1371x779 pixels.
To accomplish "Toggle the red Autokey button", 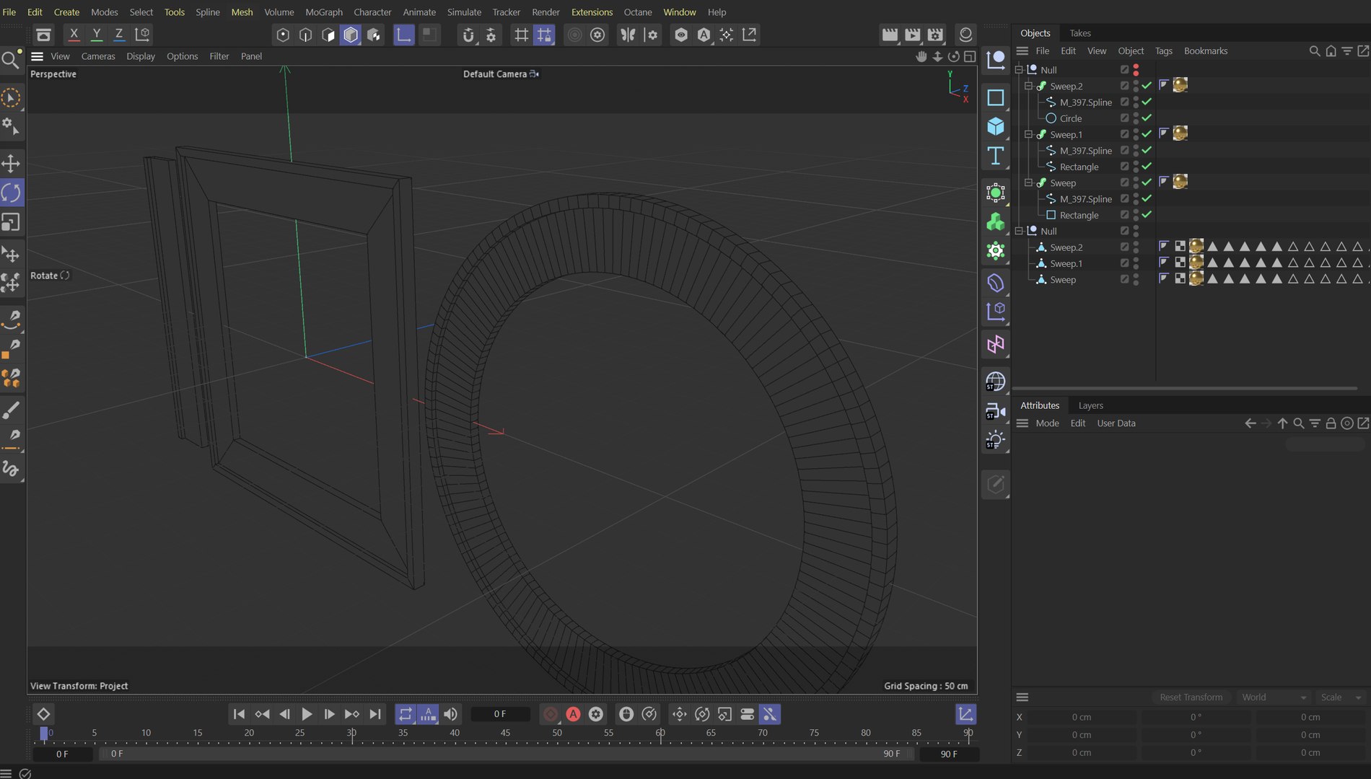I will (x=573, y=714).
